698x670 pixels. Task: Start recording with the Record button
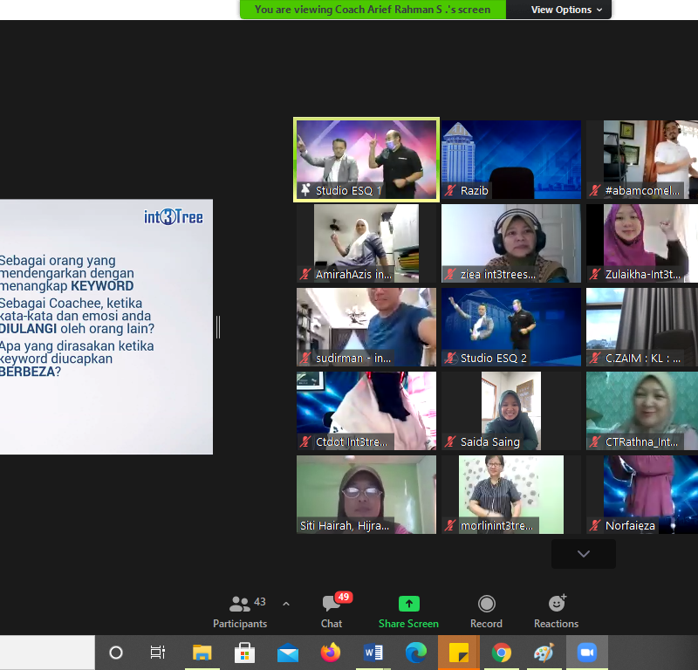486,611
